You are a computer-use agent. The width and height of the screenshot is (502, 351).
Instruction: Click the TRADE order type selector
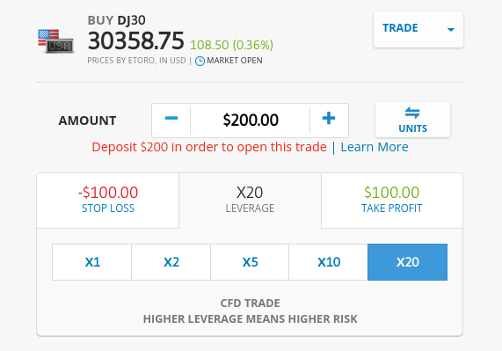point(418,29)
